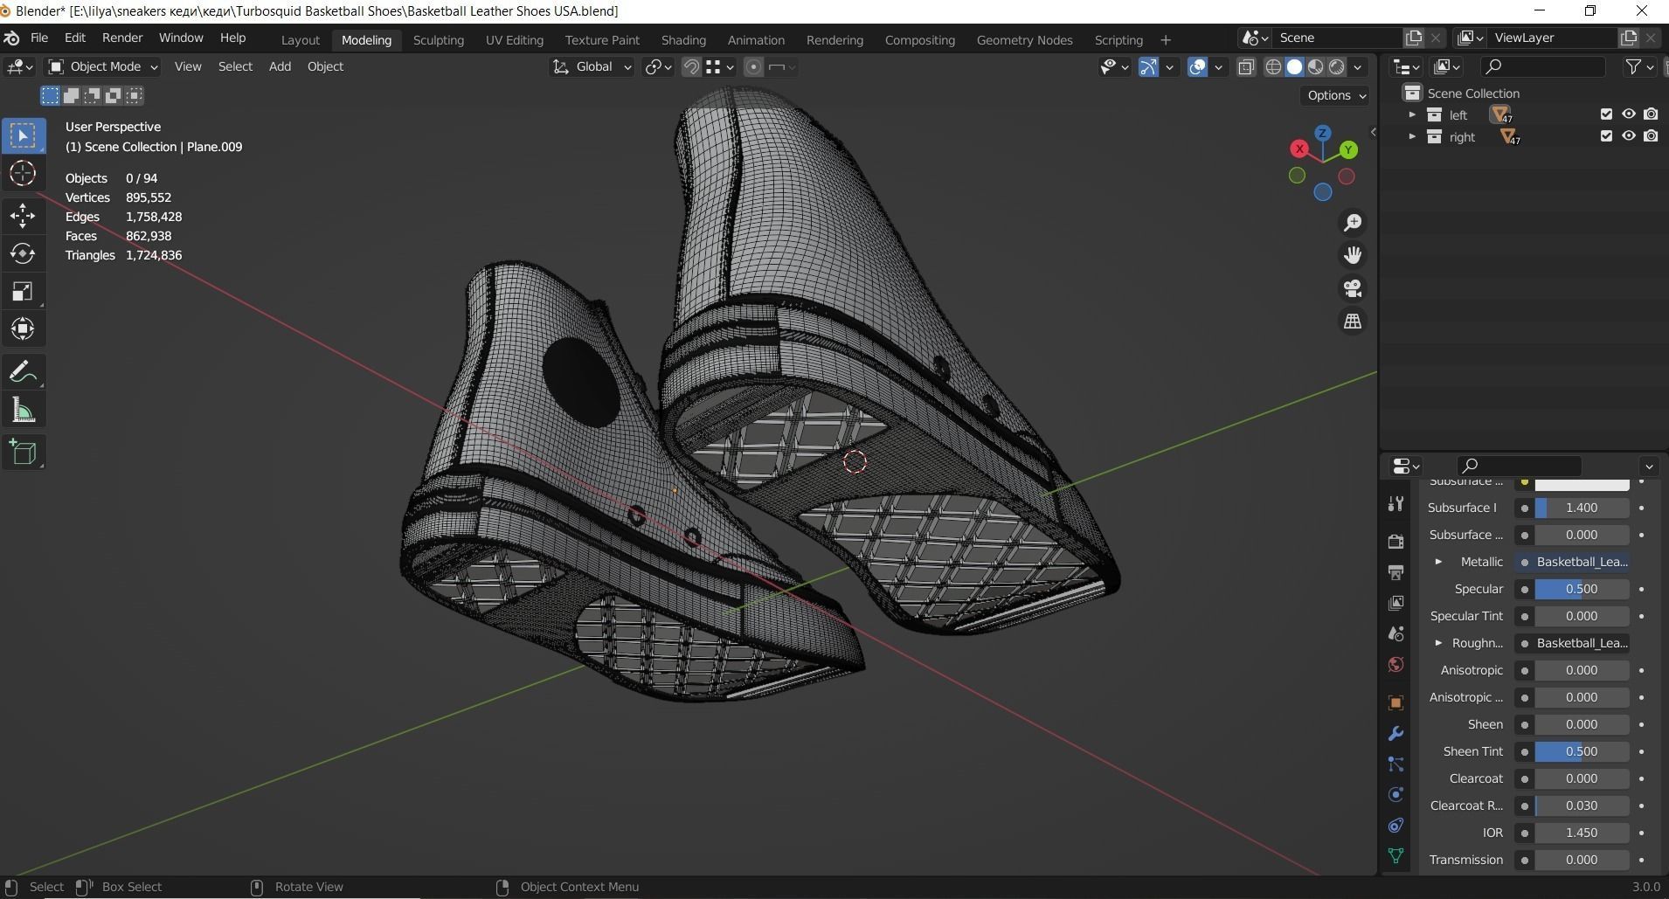
Task: Open the Tool properties tab
Action: point(1395,504)
